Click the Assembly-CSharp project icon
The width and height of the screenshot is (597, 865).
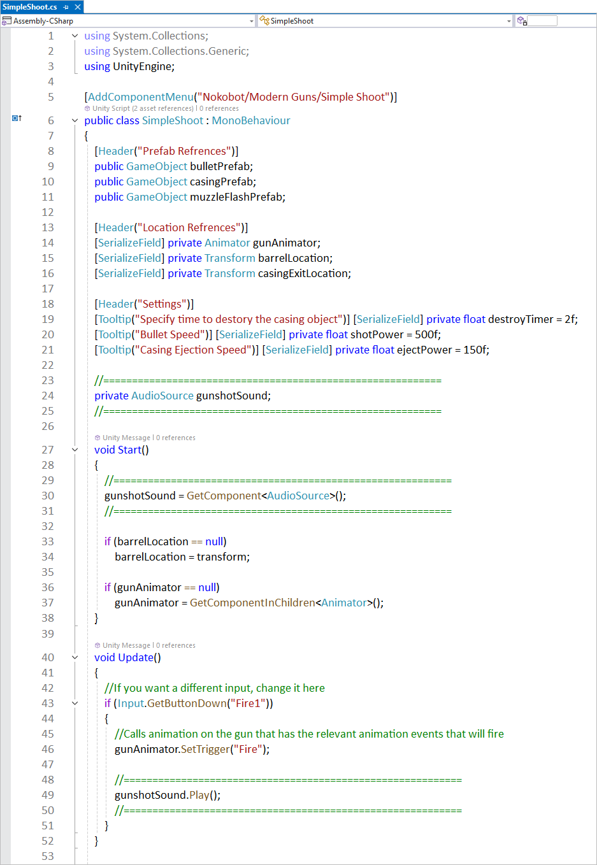coord(7,21)
